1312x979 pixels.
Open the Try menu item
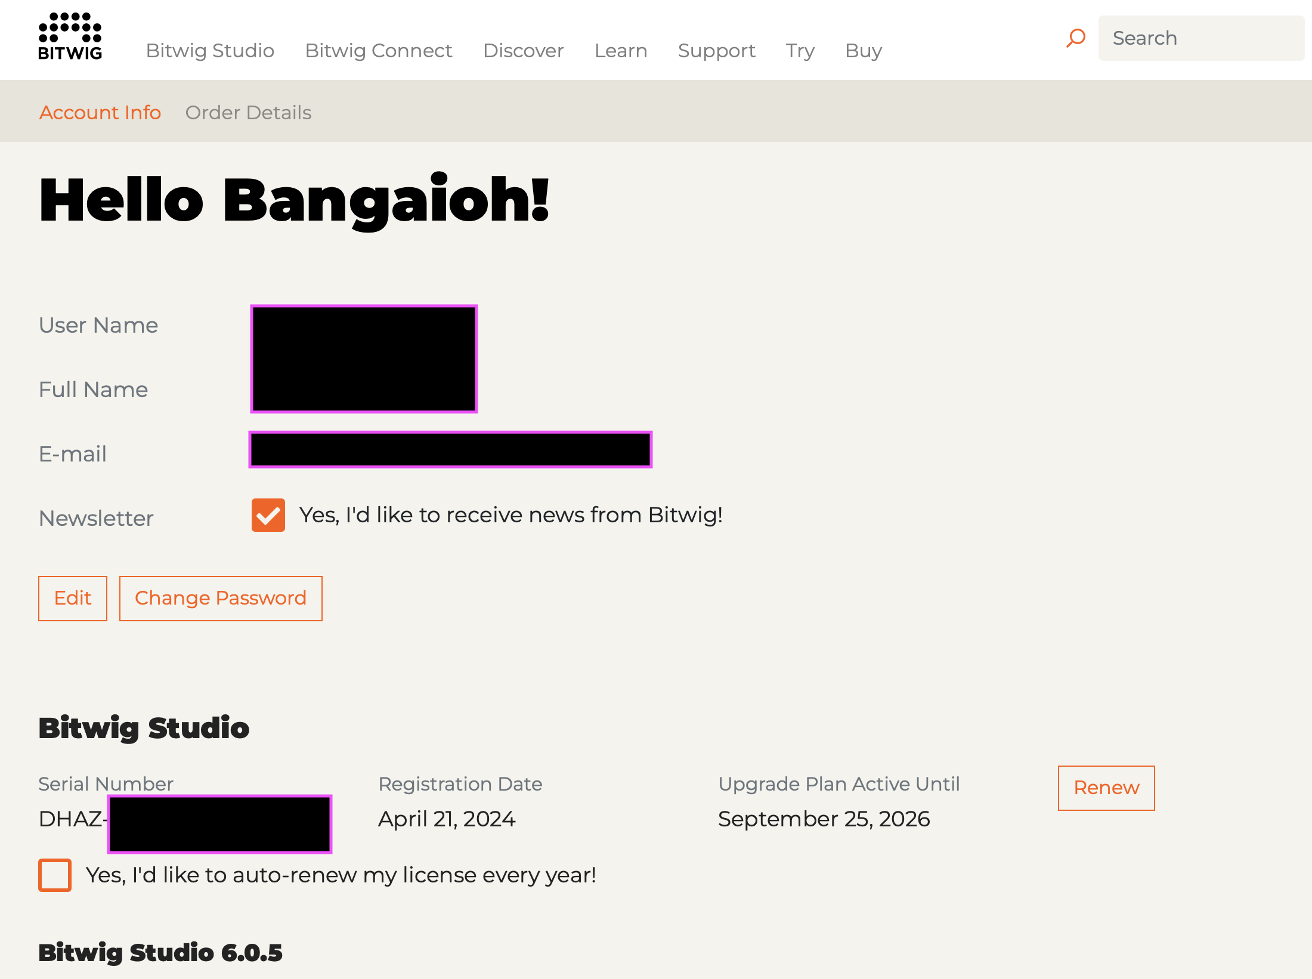(x=800, y=51)
